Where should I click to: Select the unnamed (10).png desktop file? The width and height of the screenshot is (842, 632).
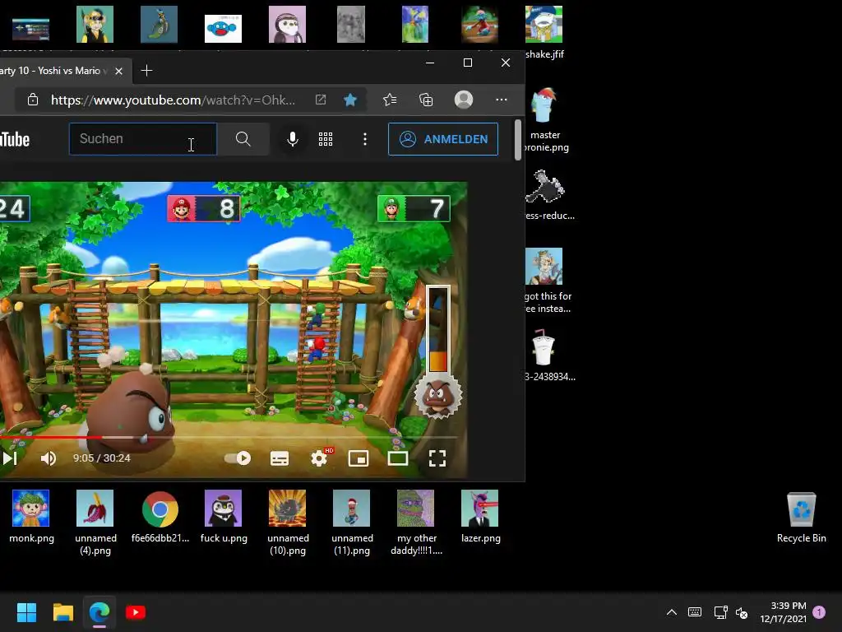point(288,523)
